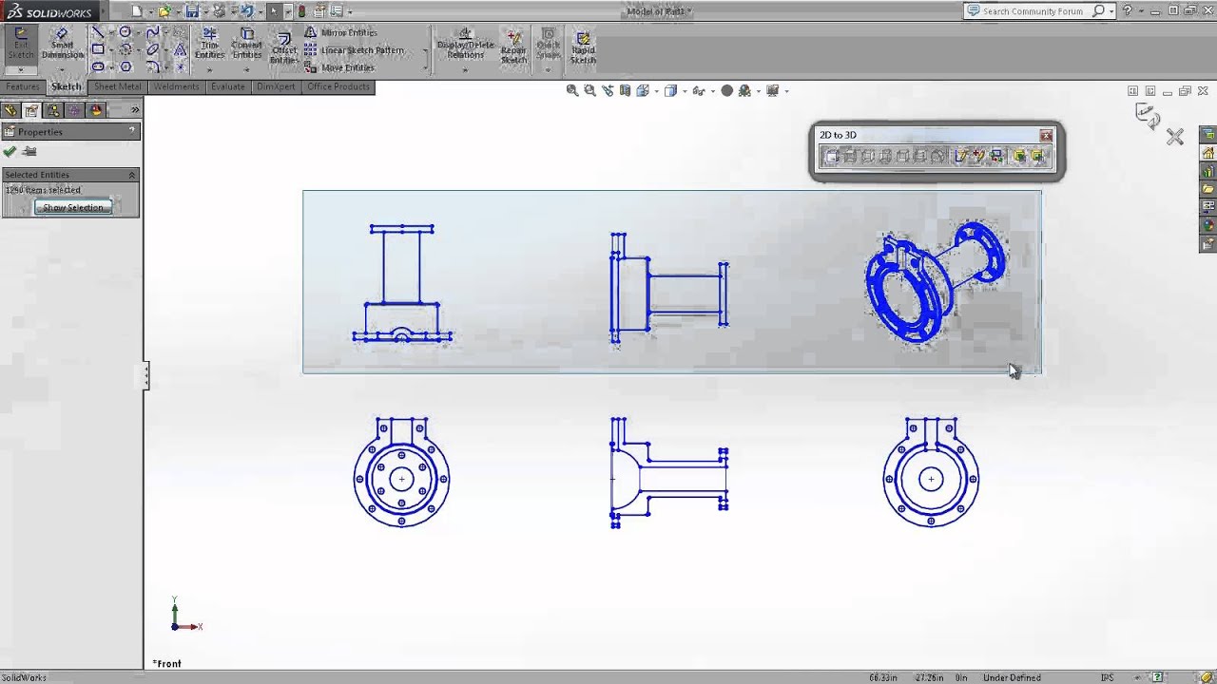This screenshot has width=1217, height=684.
Task: Click the Undo icon
Action: 247,11
